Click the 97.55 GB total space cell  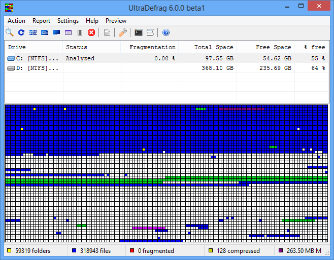pyautogui.click(x=219, y=58)
